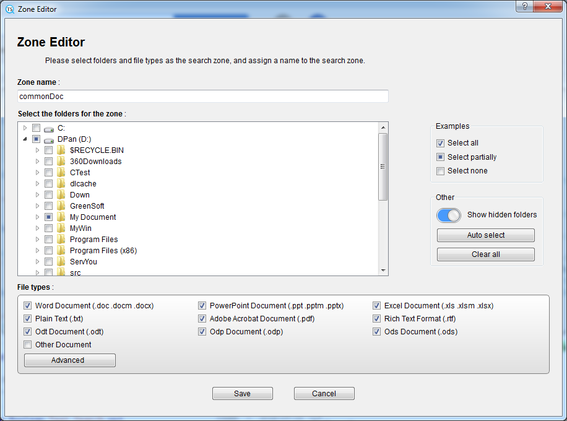
Task: Uncheck Adobe Acrobat Document (.pdf)
Action: click(202, 319)
